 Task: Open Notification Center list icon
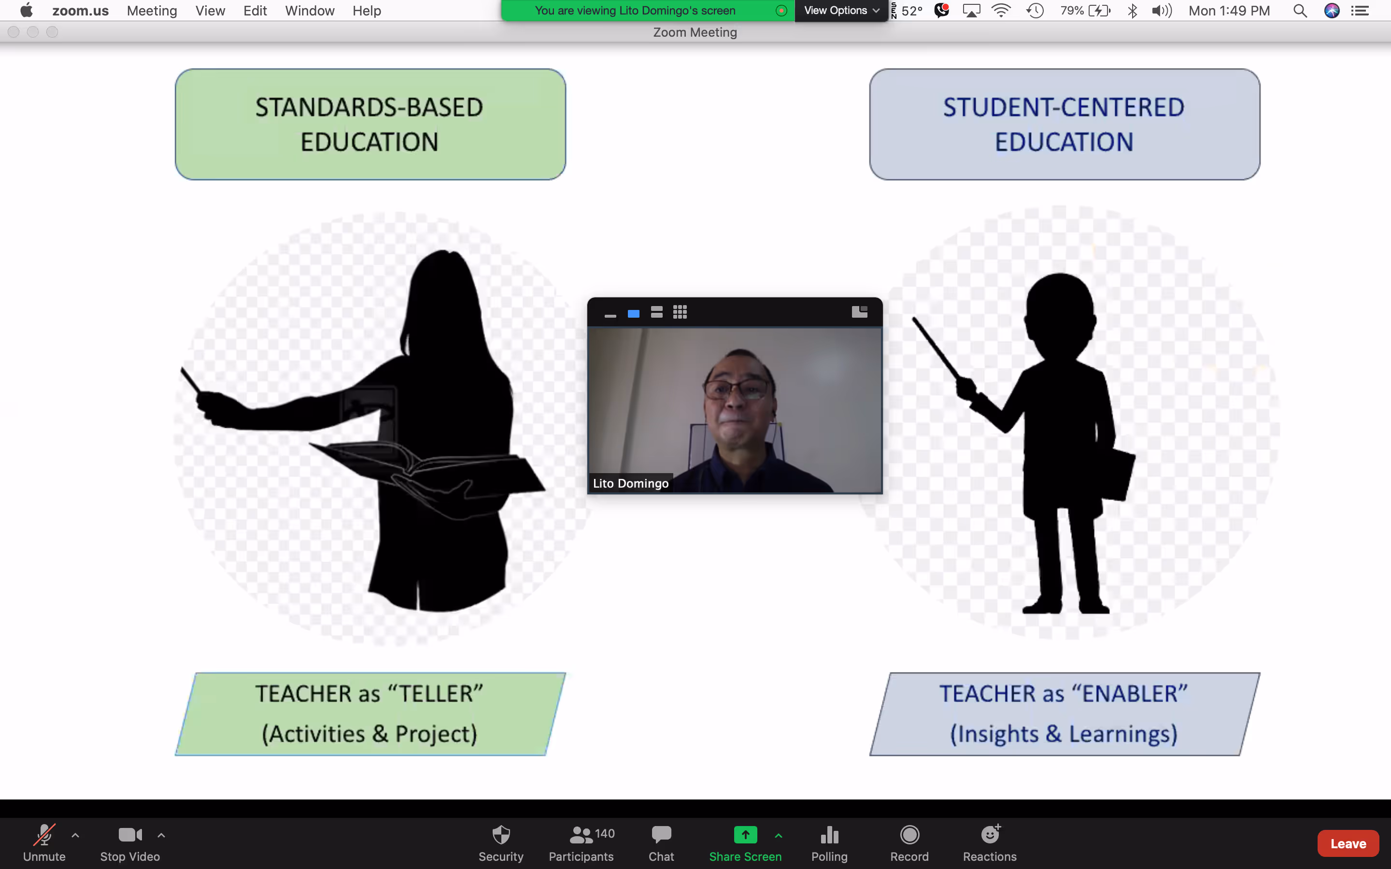click(1360, 10)
